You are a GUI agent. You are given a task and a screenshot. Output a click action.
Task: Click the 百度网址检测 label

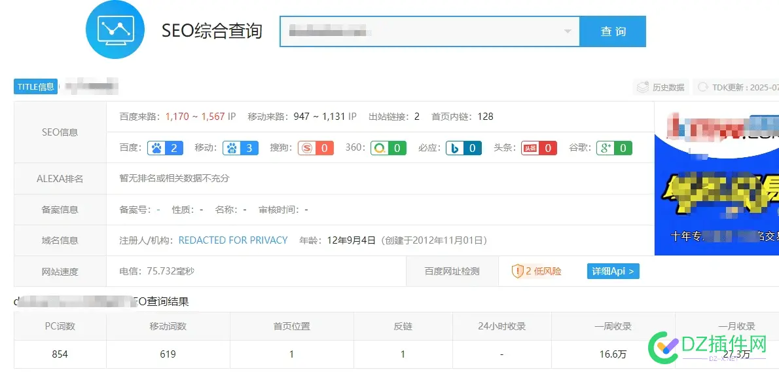452,271
